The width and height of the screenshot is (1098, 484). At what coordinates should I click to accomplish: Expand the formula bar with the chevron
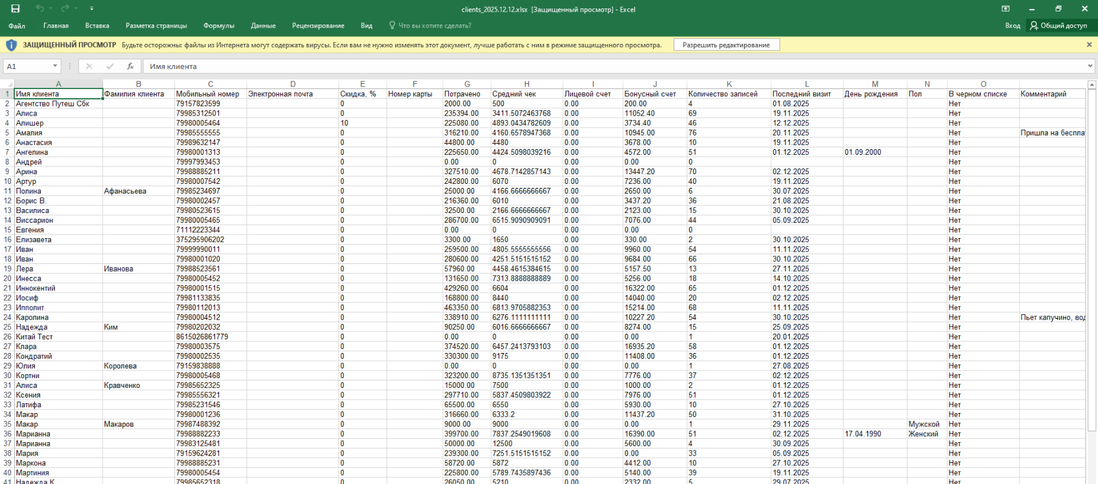click(1090, 66)
